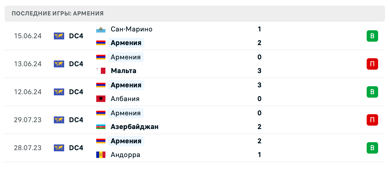
Task: Expand the Armenia vs Albania match row
Action: tap(201, 92)
